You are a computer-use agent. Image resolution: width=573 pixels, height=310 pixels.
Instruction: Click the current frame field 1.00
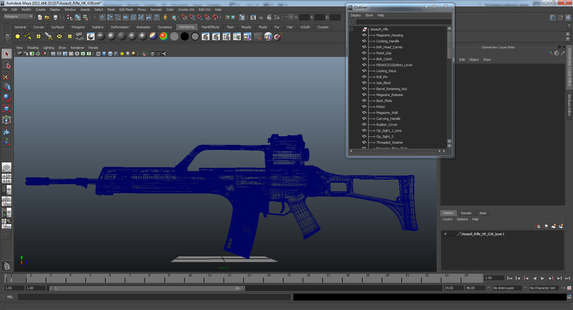point(494,278)
